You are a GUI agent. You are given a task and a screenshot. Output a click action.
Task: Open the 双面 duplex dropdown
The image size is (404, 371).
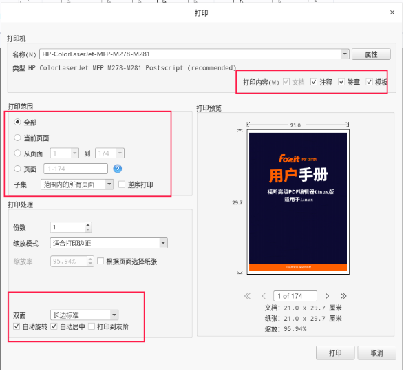(x=114, y=315)
